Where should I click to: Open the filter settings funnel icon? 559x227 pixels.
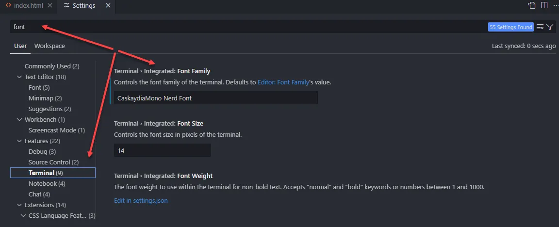550,27
